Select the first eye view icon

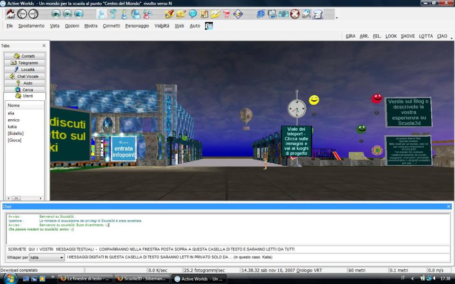56,14
